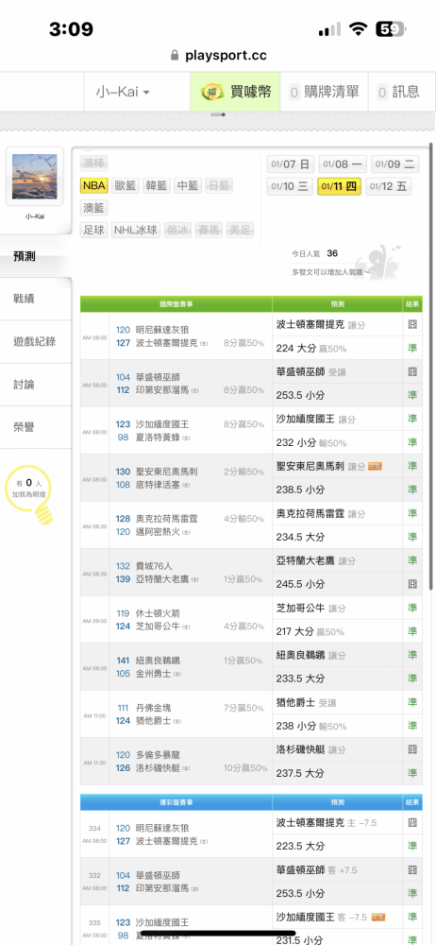Viewport: 436px width, 945px height.
Task: Click the lock icon beside playsport.cc
Action: point(175,56)
